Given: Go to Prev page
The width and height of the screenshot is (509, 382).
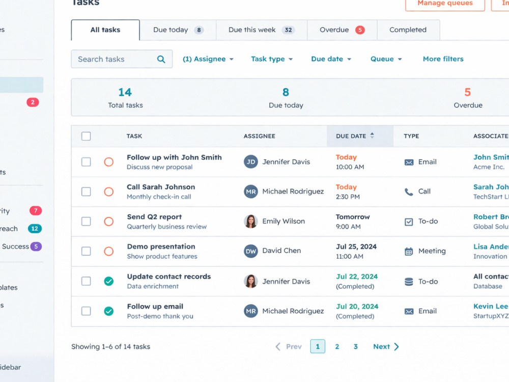Looking at the screenshot, I should (x=289, y=346).
